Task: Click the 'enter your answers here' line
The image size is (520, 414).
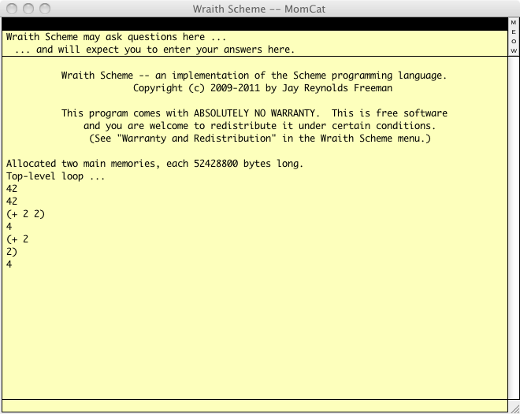Action: pyautogui.click(x=154, y=50)
